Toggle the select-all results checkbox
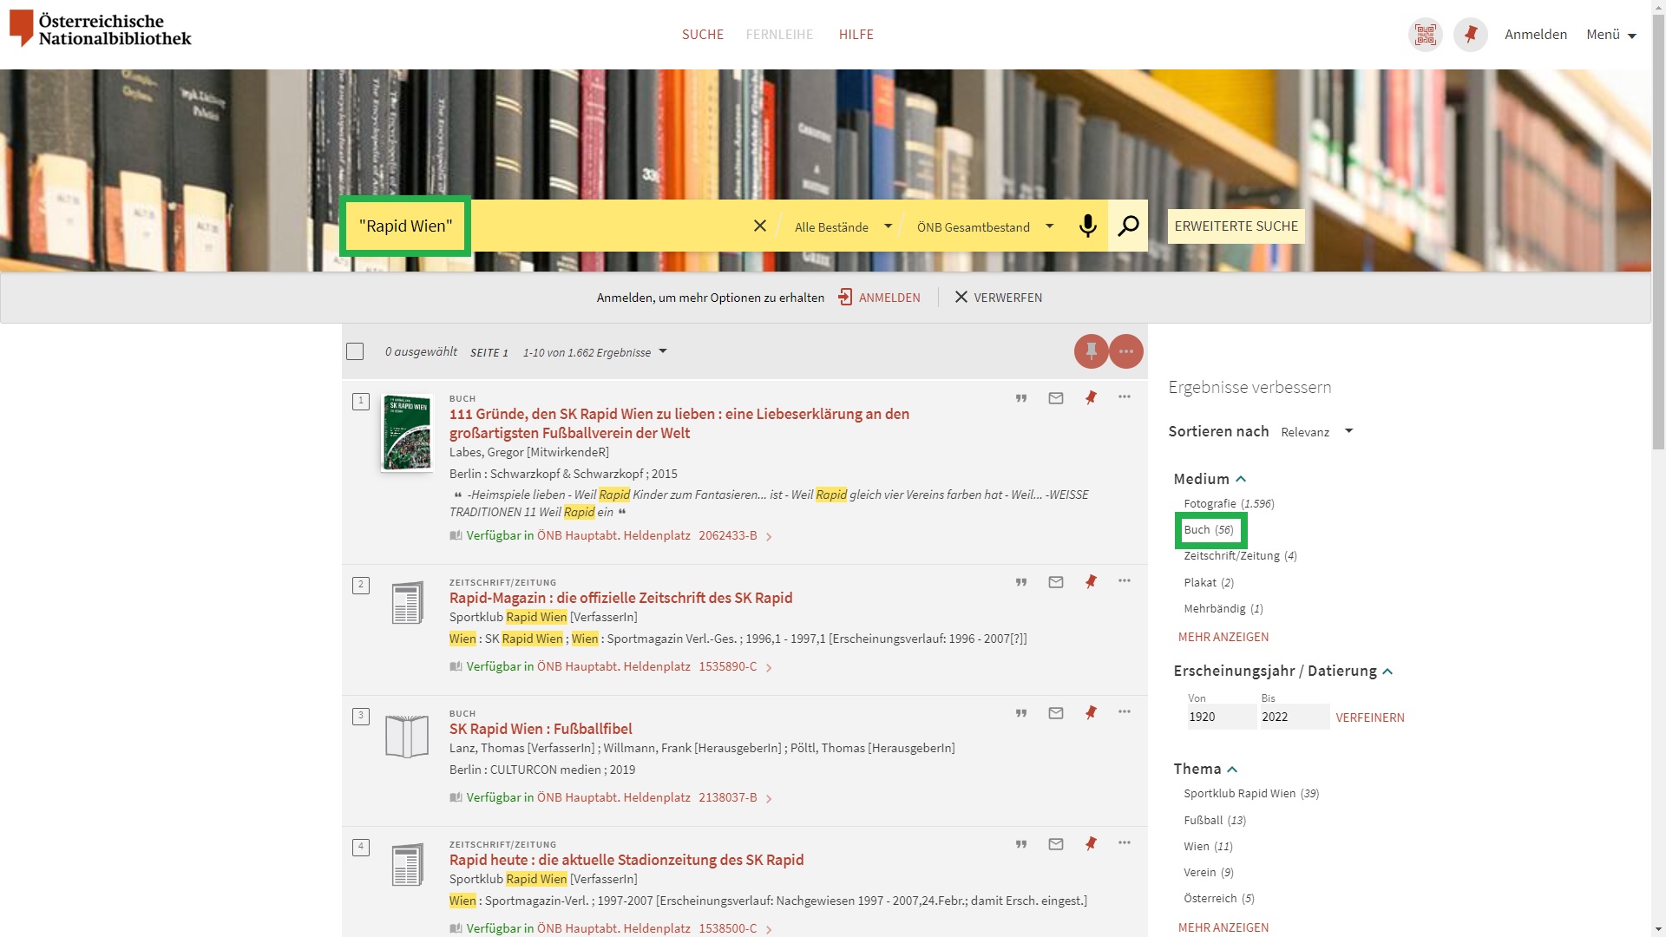Image resolution: width=1666 pixels, height=937 pixels. [x=355, y=351]
